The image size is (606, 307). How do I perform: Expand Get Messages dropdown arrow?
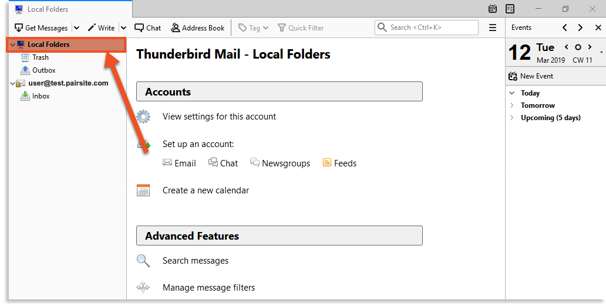point(76,28)
